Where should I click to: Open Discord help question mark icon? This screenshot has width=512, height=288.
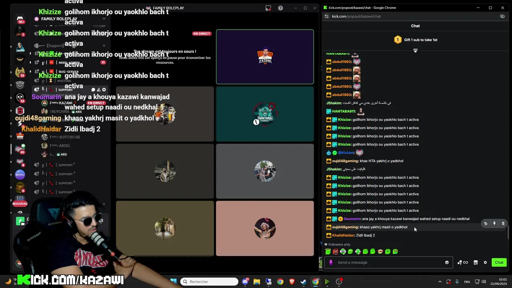pos(280,8)
